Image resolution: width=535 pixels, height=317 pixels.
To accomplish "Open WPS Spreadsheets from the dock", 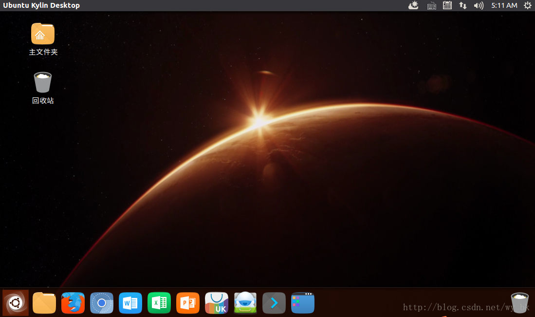I will [x=159, y=303].
